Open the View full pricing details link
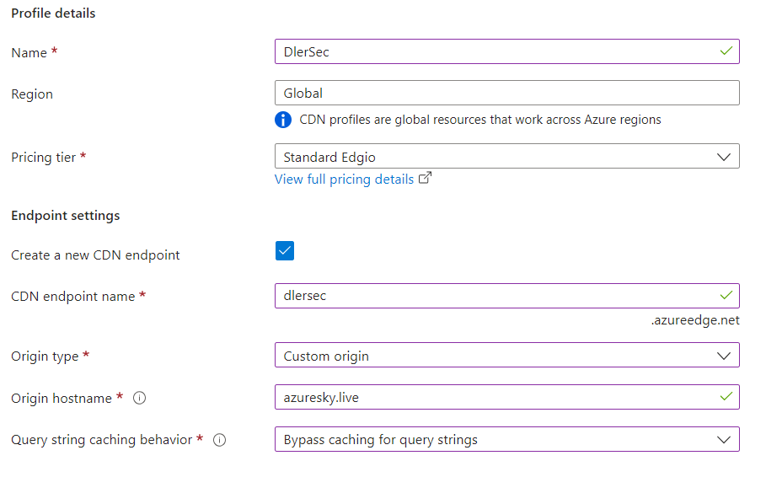Screen dimensions: 782x477 tap(344, 179)
